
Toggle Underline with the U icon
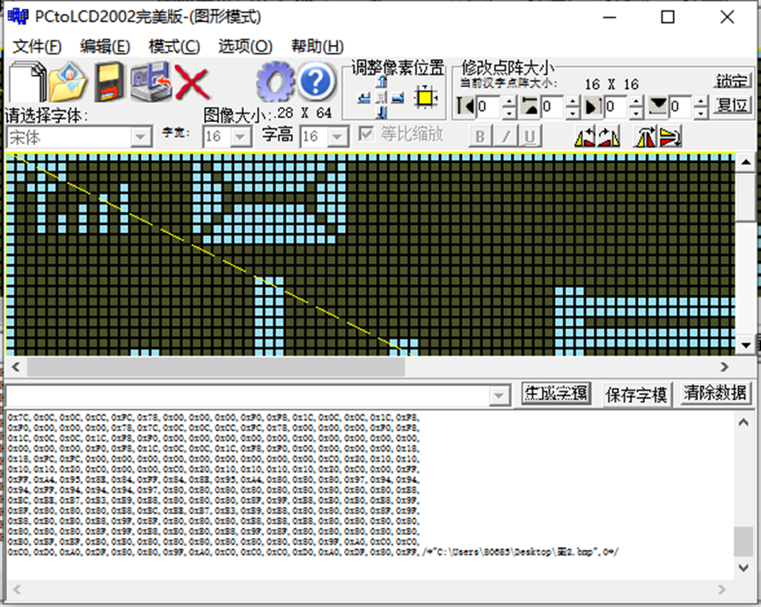coord(530,137)
